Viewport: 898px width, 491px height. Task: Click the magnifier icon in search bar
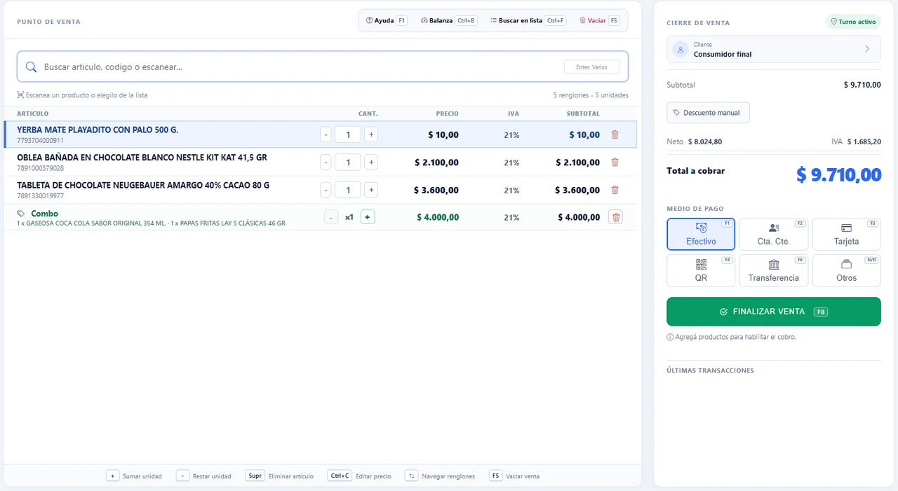(31, 67)
